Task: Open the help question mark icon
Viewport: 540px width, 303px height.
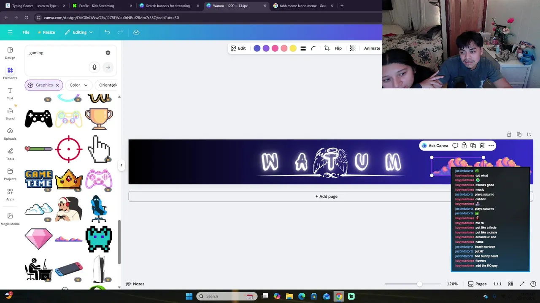Action: 533,284
